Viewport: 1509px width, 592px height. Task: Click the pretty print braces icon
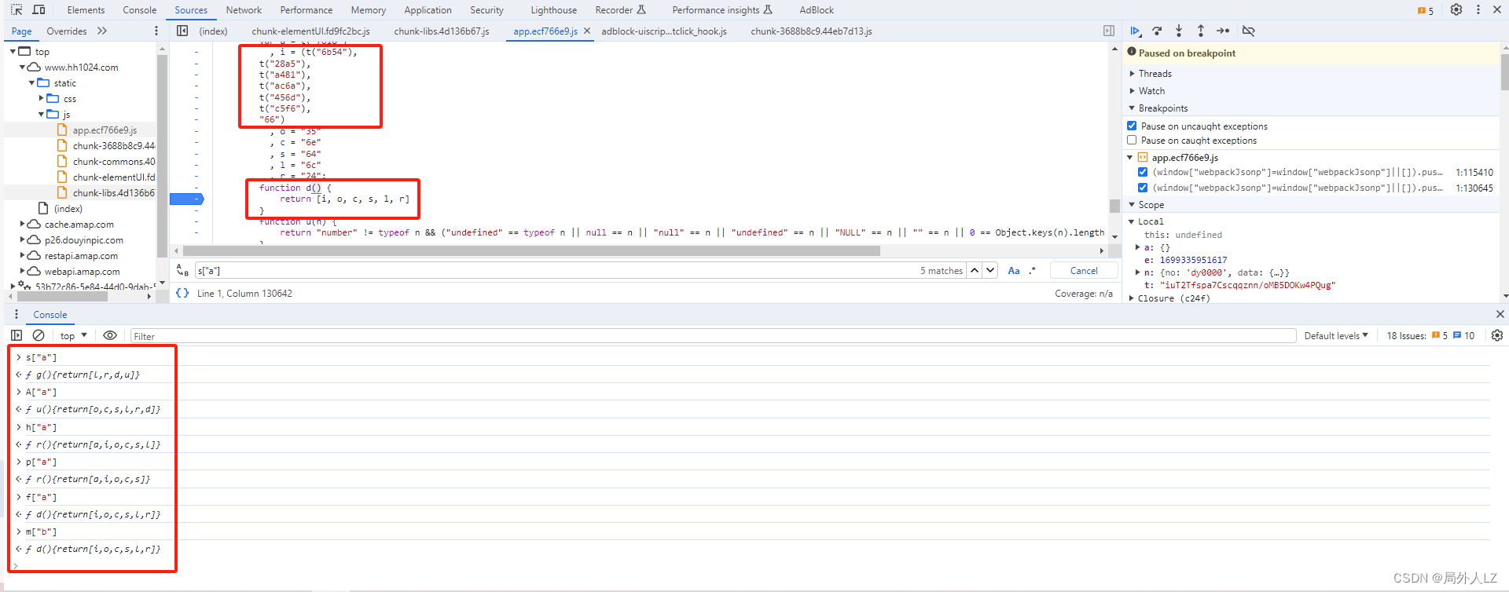[x=182, y=293]
